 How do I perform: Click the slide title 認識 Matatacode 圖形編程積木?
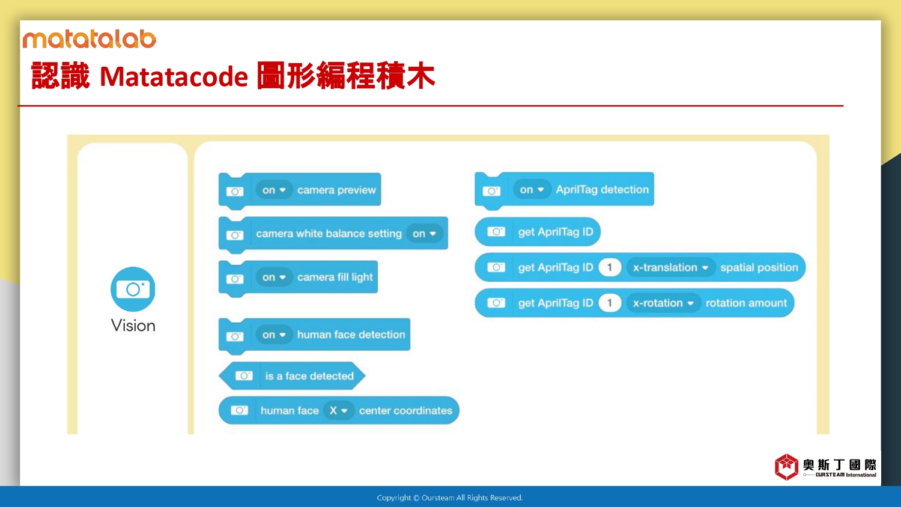[233, 76]
